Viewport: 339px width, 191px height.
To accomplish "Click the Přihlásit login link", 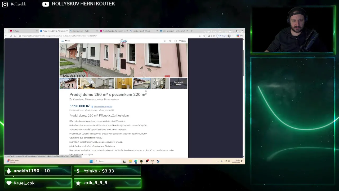I will coord(182,41).
